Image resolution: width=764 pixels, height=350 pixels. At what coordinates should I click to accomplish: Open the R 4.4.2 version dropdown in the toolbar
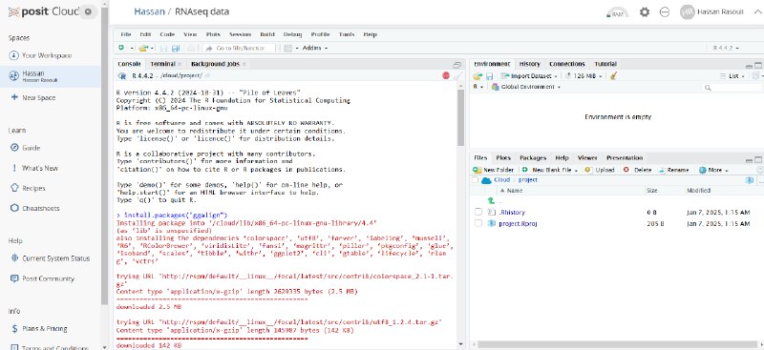726,49
